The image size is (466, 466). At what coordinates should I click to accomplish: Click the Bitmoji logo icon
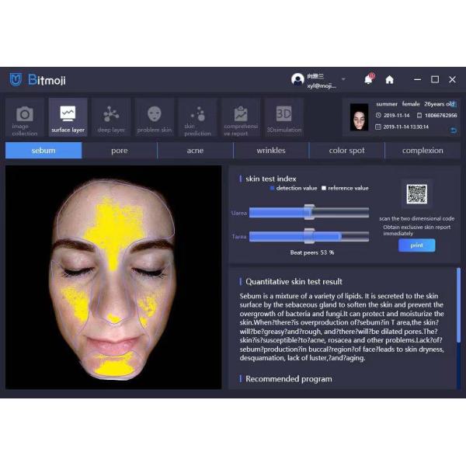pyautogui.click(x=16, y=79)
